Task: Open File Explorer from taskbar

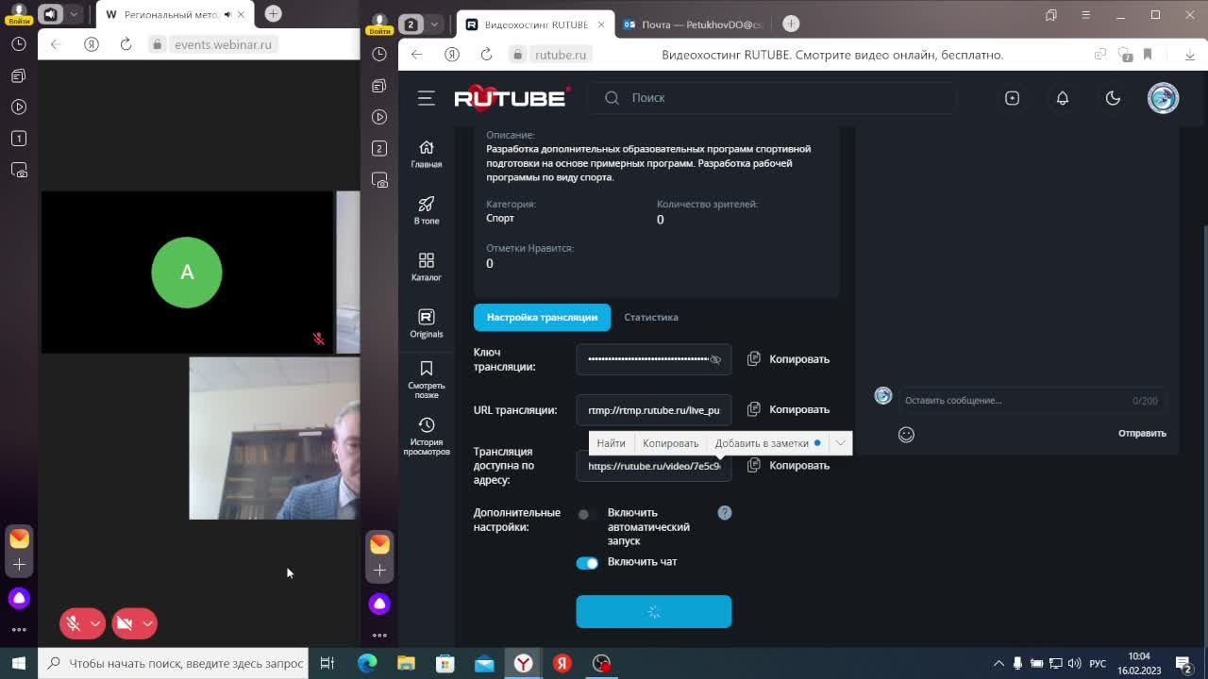Action: pos(406,663)
